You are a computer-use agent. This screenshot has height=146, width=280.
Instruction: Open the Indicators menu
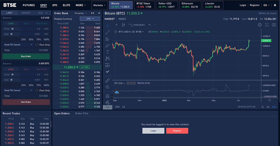tap(137, 25)
